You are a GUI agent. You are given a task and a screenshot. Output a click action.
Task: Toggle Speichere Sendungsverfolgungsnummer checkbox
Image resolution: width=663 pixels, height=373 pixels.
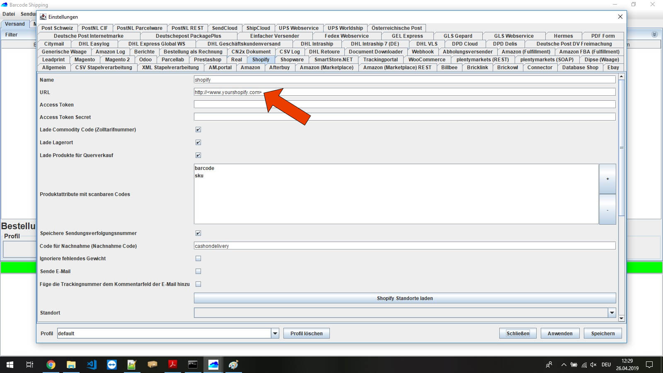(x=198, y=233)
